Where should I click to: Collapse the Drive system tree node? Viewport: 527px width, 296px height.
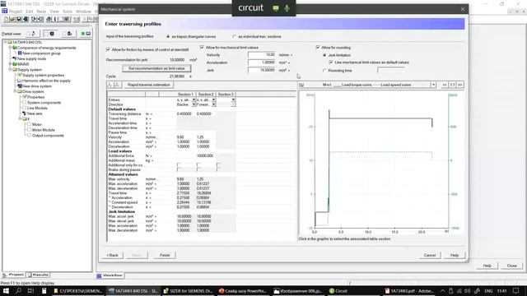(x=15, y=91)
